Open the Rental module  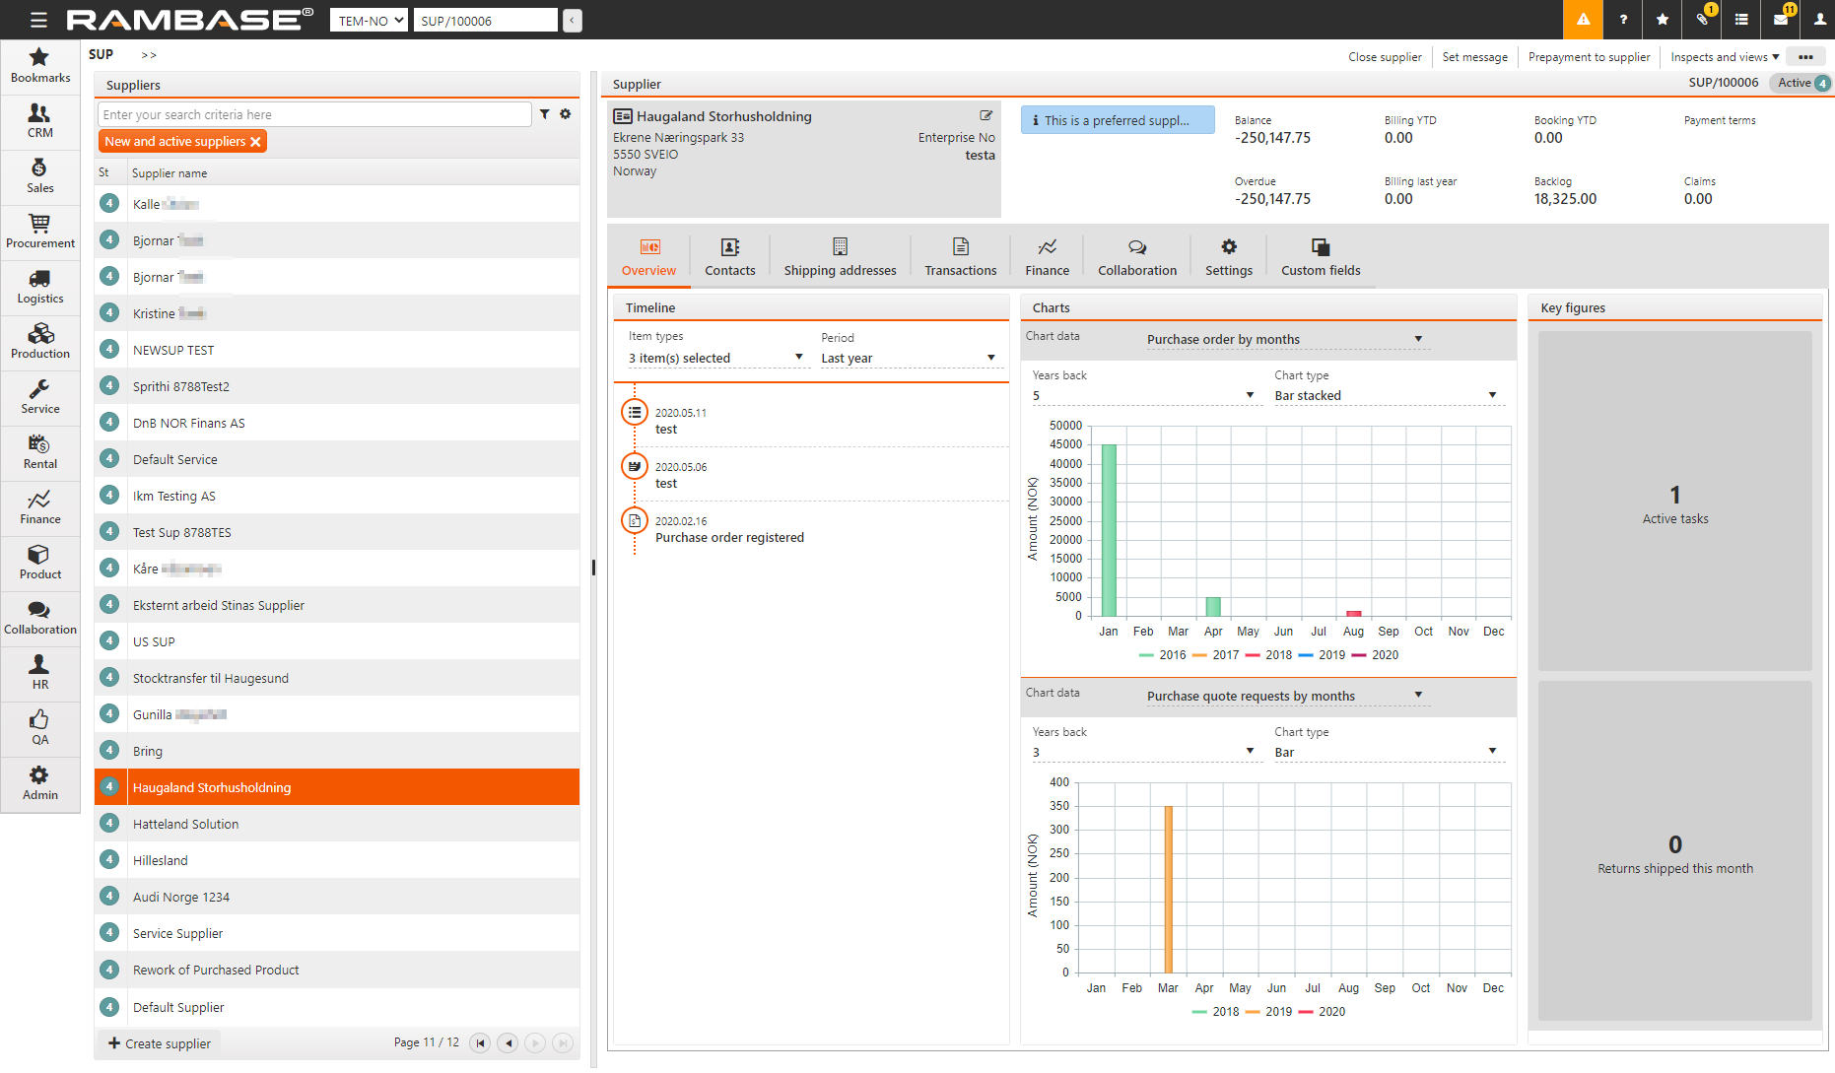point(40,452)
